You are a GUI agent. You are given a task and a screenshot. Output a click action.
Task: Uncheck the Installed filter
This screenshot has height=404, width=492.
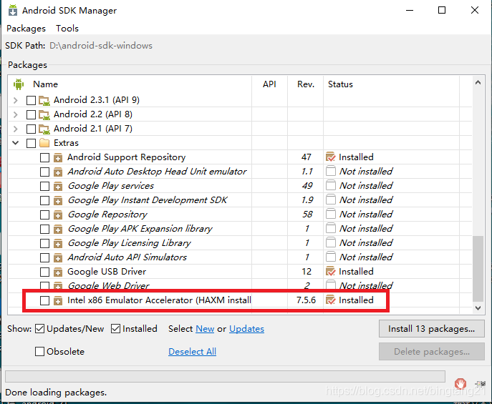point(115,329)
